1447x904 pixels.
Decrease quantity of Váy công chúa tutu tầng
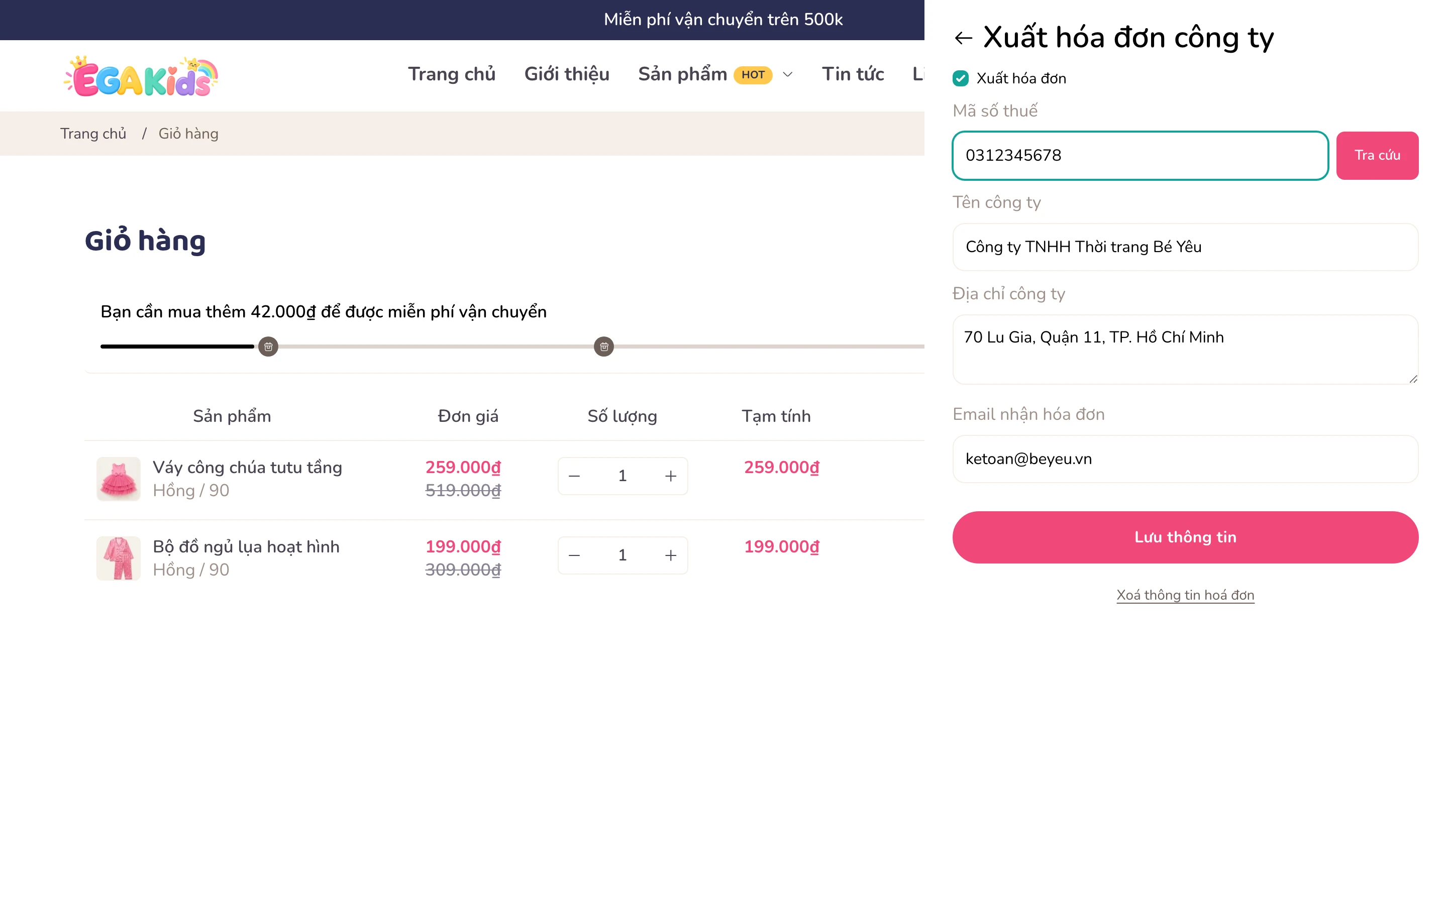coord(574,476)
